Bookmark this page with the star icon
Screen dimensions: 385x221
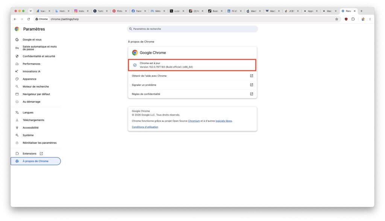(336, 19)
